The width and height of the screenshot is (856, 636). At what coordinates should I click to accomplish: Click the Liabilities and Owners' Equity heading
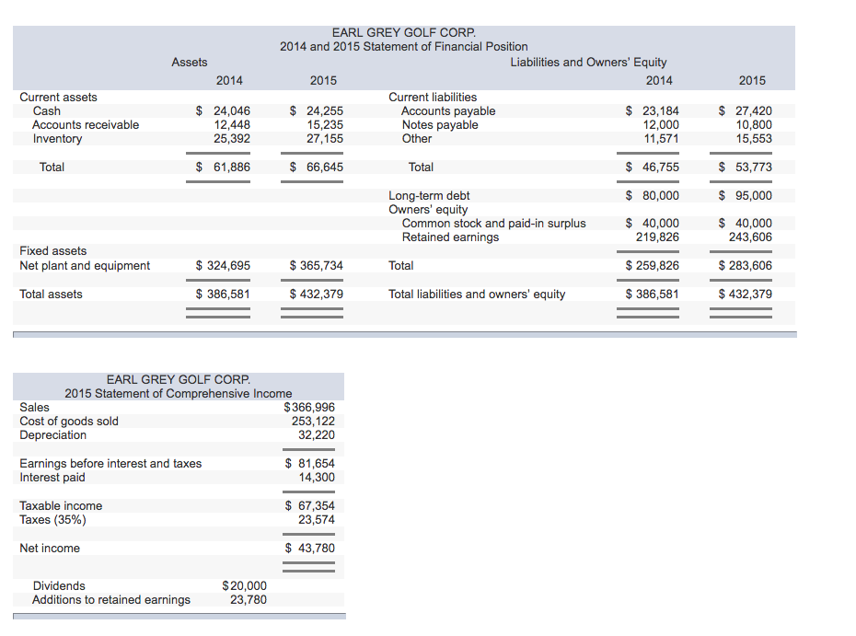pyautogui.click(x=588, y=63)
